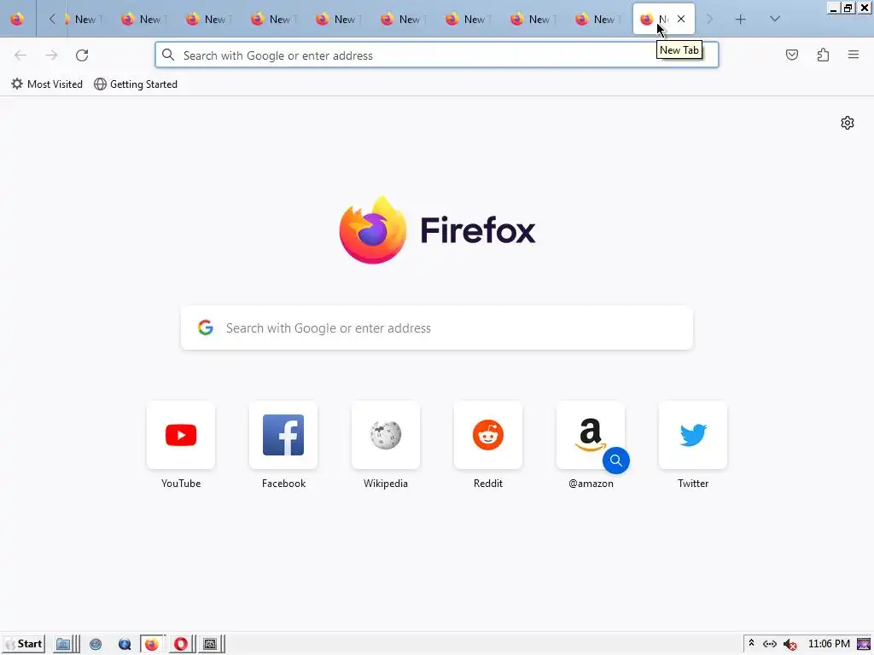Click the blue Q taskbar icon
This screenshot has width=874, height=655.
(125, 645)
